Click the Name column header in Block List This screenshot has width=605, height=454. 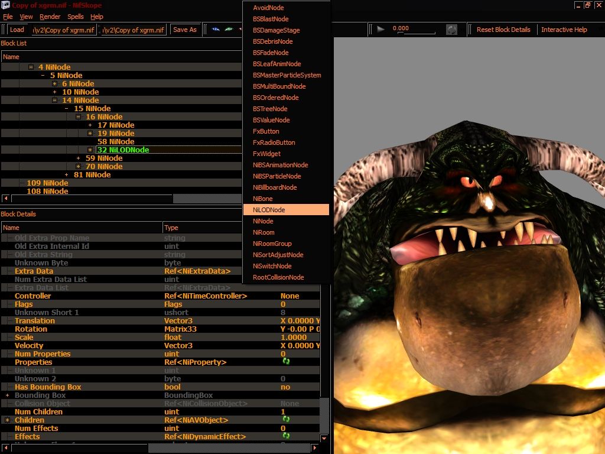pyautogui.click(x=121, y=57)
